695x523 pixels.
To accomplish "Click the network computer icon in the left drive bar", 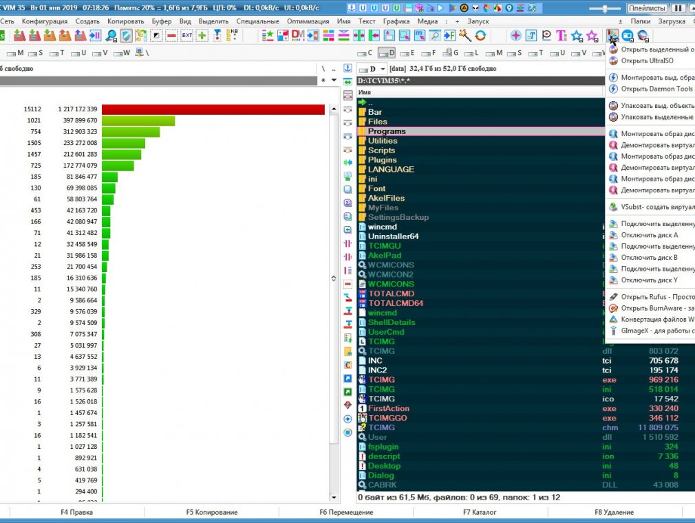I will pos(139,53).
